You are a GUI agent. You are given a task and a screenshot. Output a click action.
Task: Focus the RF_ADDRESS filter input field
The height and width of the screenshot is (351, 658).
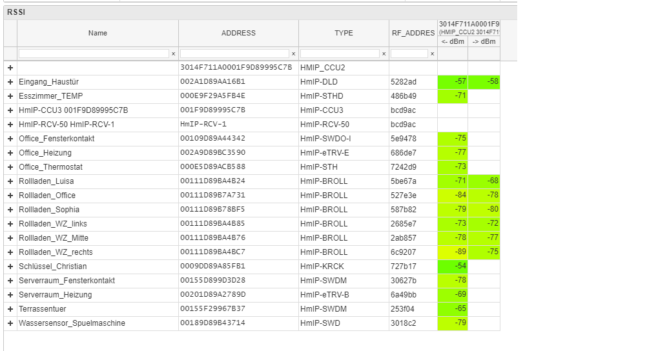tap(409, 54)
